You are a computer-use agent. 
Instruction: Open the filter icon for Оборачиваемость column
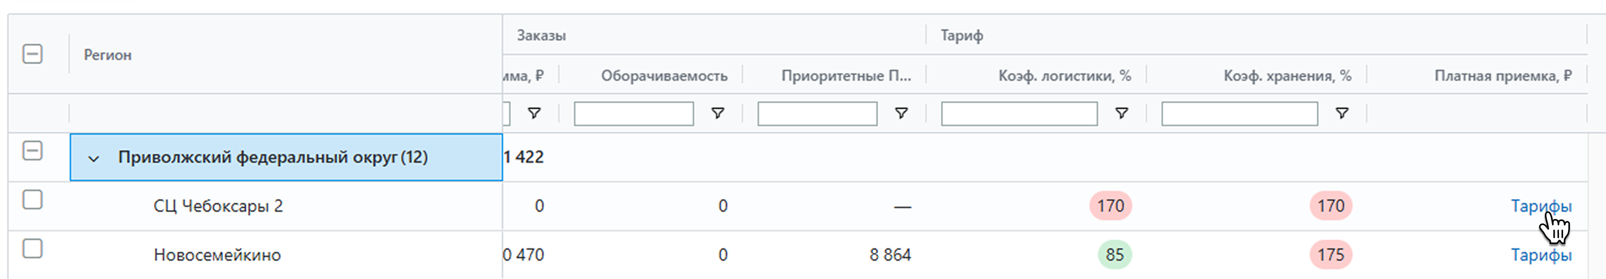point(717,113)
